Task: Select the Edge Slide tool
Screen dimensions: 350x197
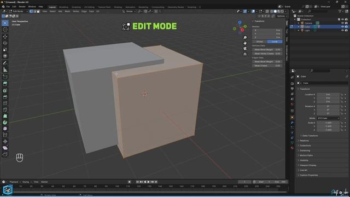Action: click(x=5, y=135)
